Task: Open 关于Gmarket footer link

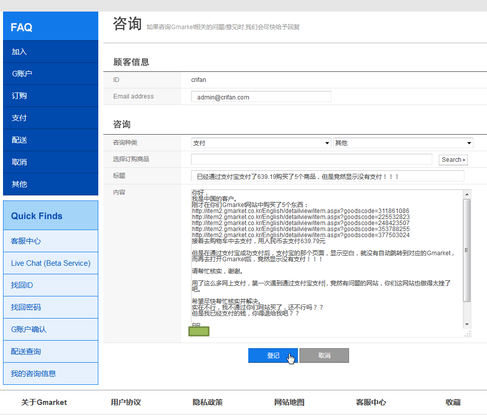Action: (x=44, y=402)
